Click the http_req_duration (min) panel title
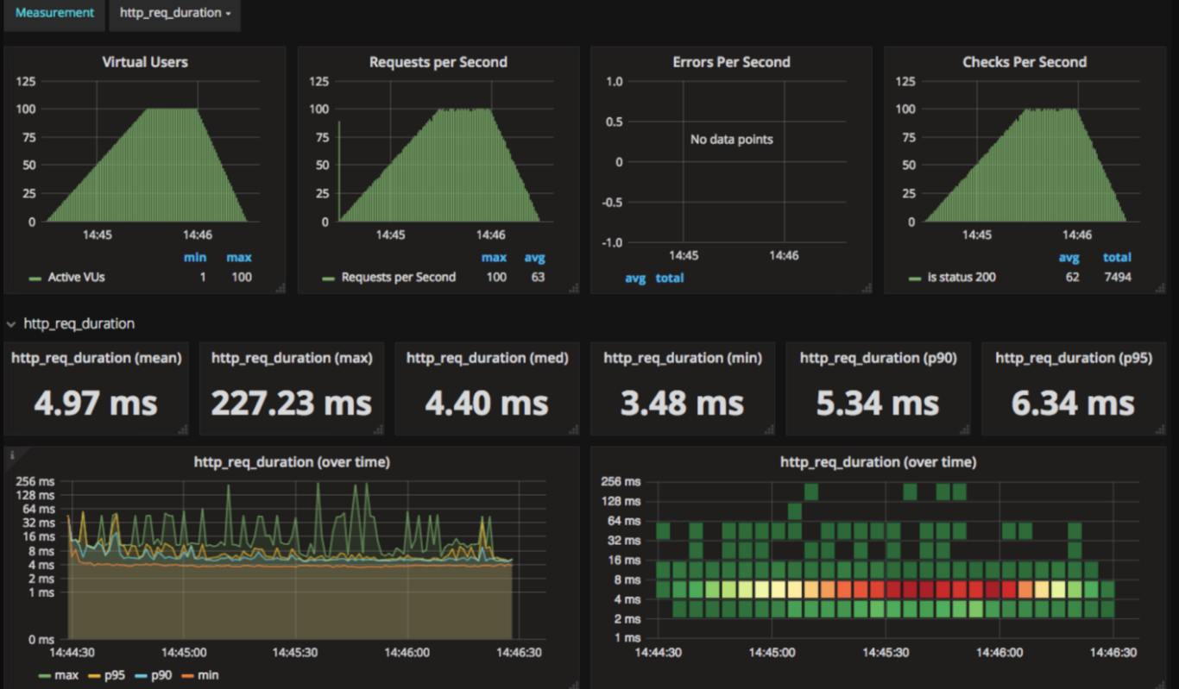Screen dimensions: 1179x689 click(x=683, y=358)
